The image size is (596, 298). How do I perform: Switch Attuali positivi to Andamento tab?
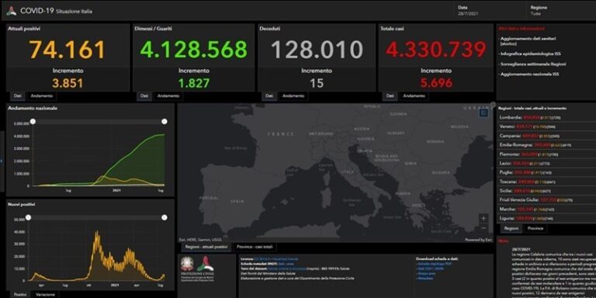[41, 96]
